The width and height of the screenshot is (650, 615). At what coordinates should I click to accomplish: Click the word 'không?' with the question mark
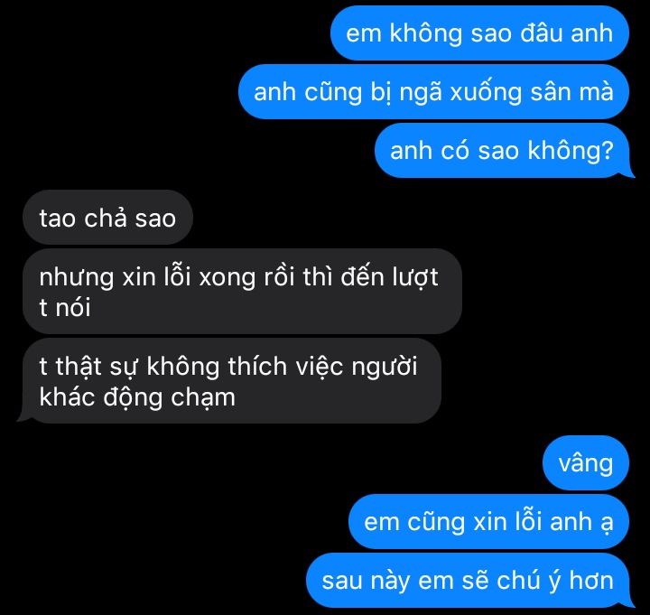[570, 150]
